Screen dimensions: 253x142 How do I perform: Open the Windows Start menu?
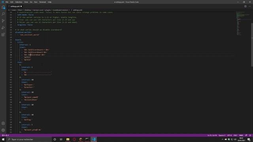coord(3,139)
